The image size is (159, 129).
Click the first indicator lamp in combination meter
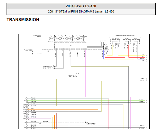[51, 39]
